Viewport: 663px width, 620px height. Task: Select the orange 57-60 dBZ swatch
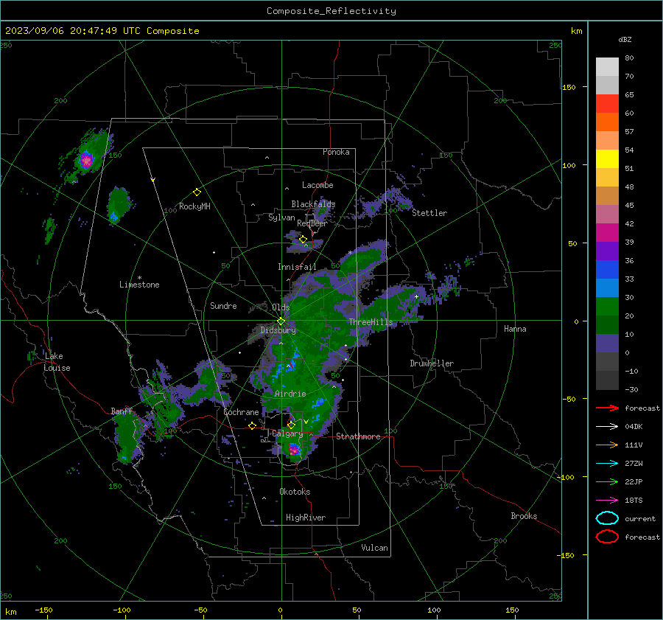click(607, 122)
